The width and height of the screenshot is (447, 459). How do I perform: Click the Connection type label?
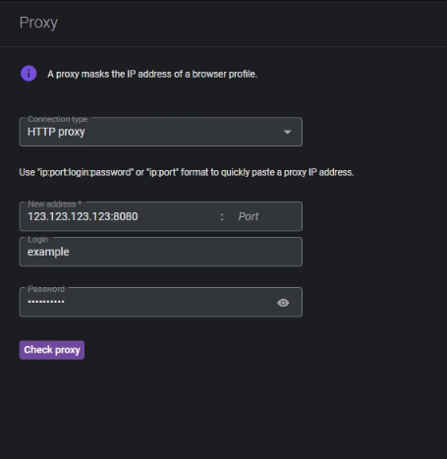pyautogui.click(x=58, y=119)
